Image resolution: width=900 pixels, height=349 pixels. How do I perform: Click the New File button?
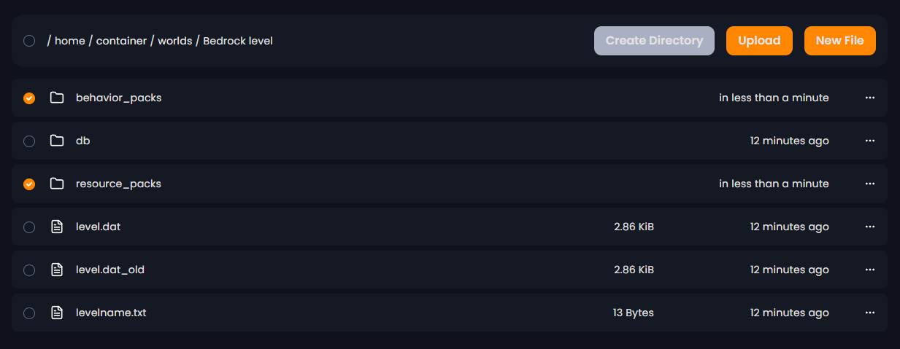pos(839,41)
